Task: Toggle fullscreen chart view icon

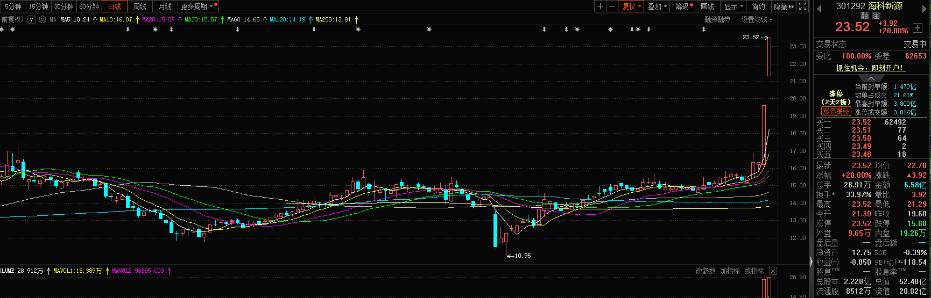Action: [x=802, y=6]
